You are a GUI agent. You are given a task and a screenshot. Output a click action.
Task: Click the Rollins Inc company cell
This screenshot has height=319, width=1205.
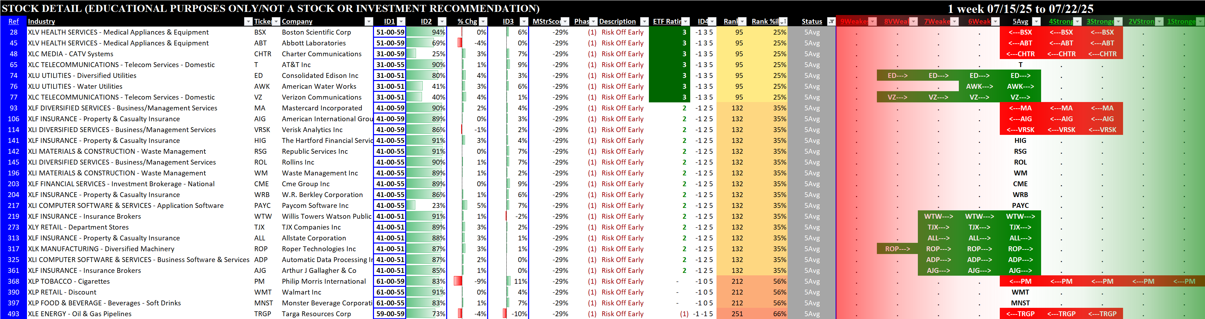click(x=298, y=162)
